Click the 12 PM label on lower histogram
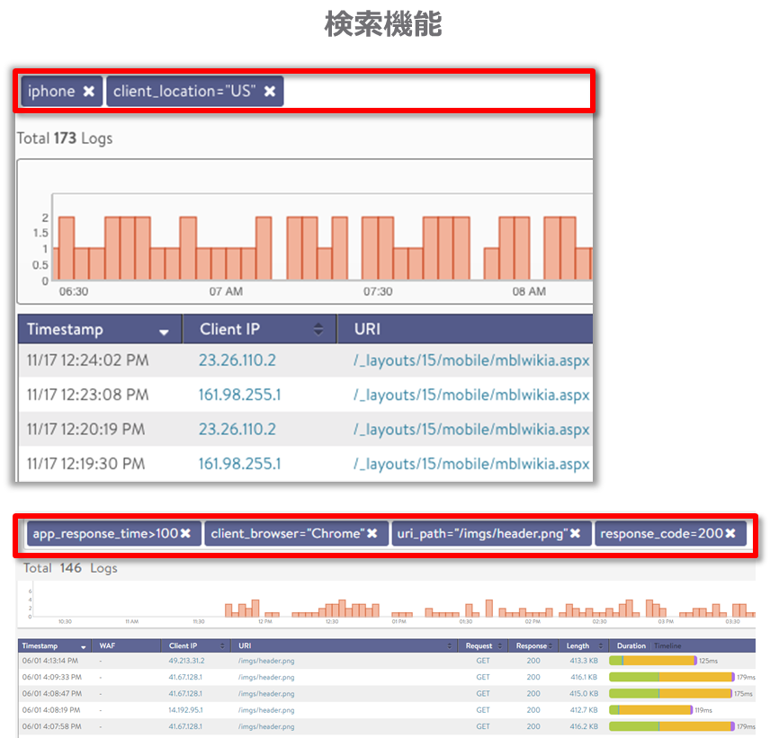The height and width of the screenshot is (738, 770). point(265,622)
